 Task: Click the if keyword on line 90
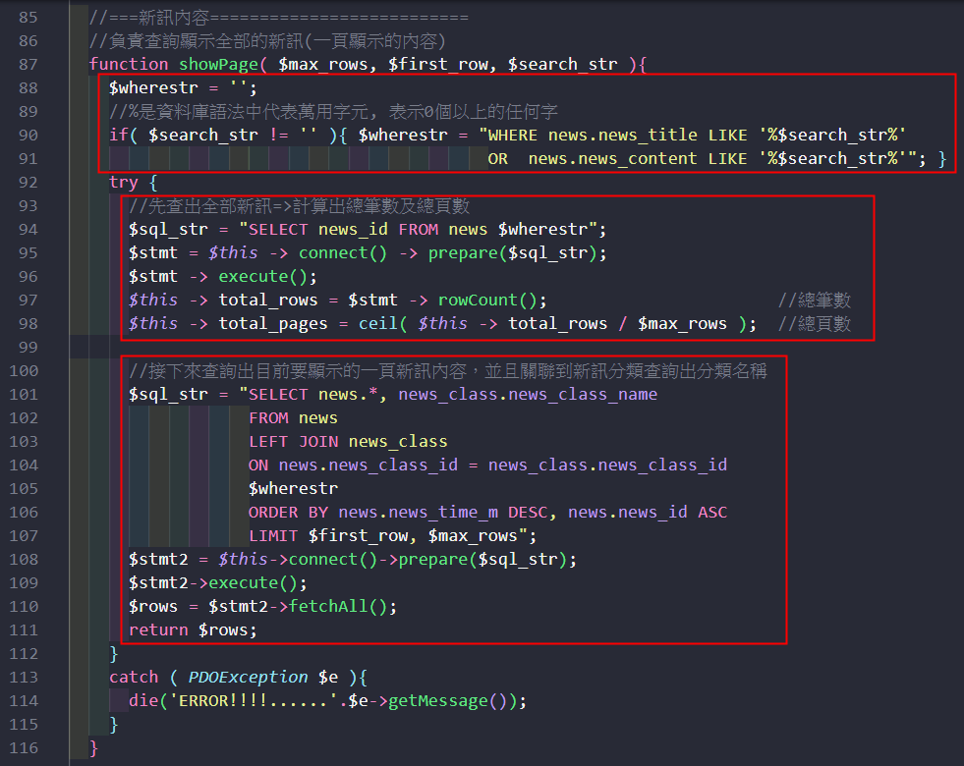click(x=119, y=135)
